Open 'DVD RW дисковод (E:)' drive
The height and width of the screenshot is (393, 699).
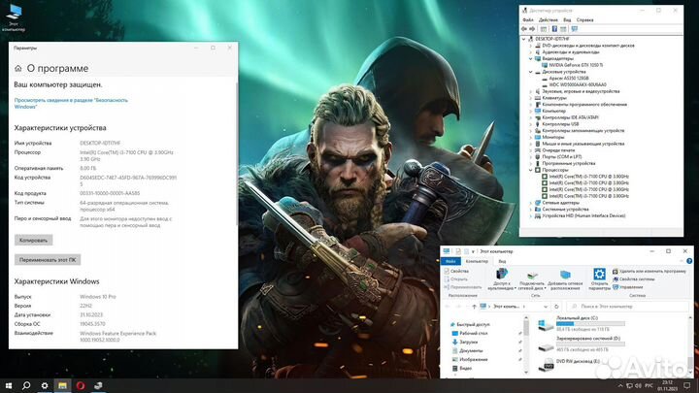[x=568, y=364]
